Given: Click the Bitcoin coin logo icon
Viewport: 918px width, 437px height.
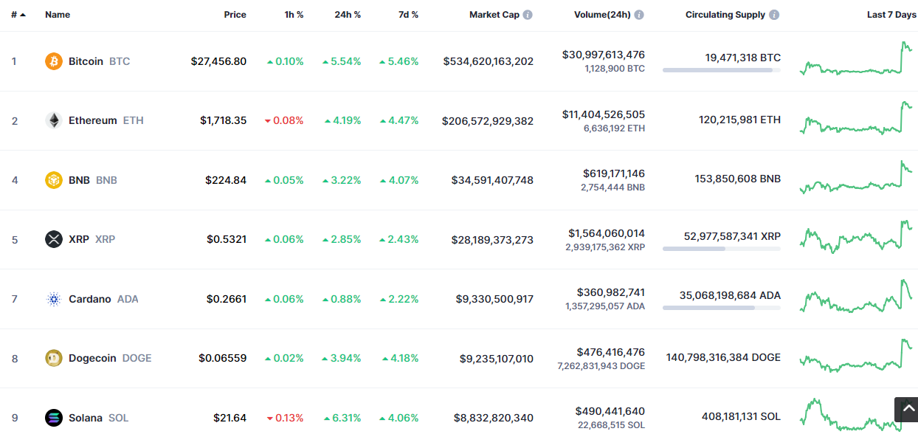Looking at the screenshot, I should [x=54, y=61].
